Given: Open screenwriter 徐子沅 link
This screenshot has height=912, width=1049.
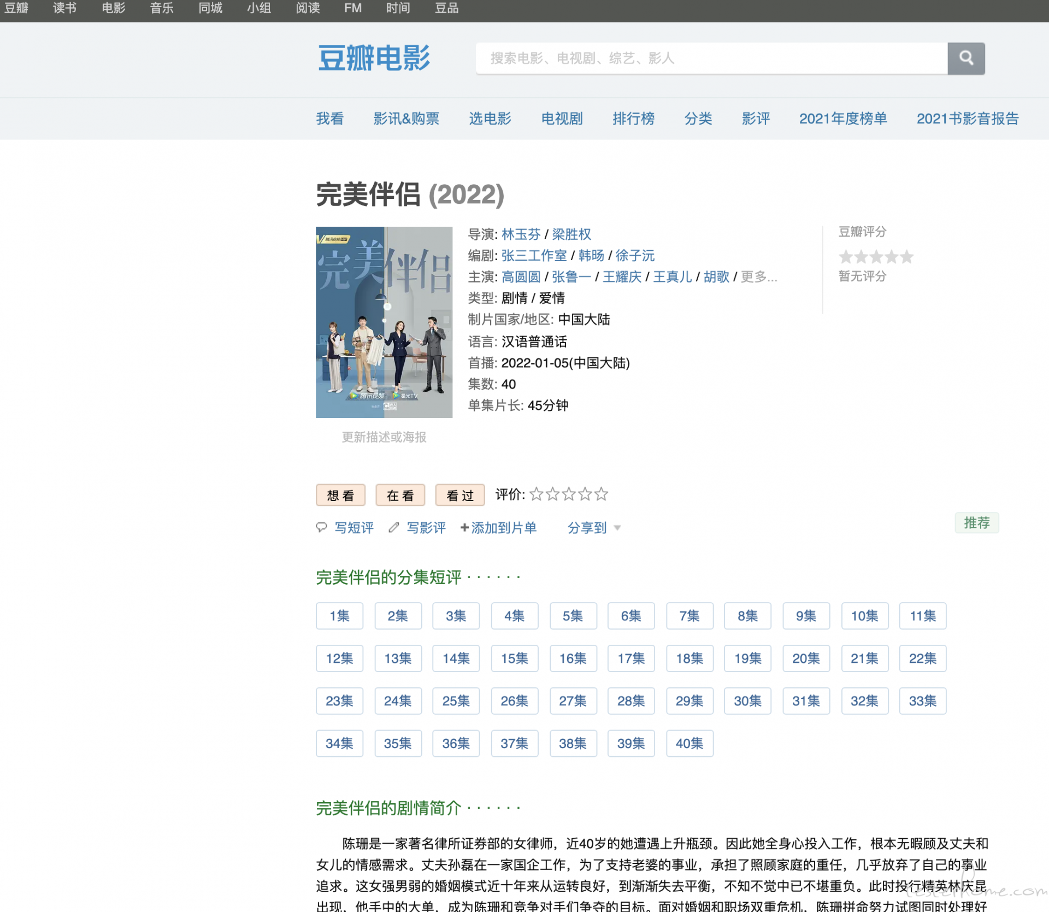Looking at the screenshot, I should click(x=635, y=256).
